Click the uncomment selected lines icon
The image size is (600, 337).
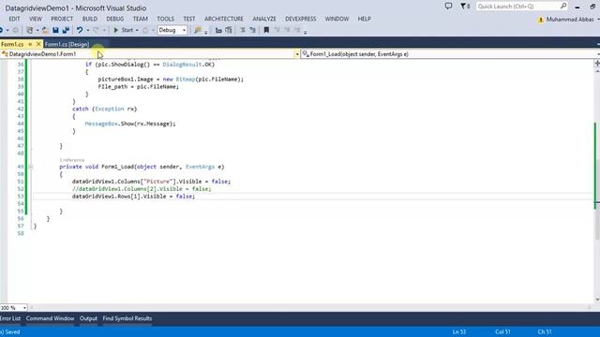click(252, 30)
